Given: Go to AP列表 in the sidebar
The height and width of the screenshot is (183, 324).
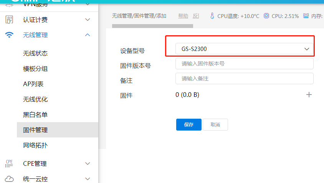Looking at the screenshot, I should pos(33,84).
